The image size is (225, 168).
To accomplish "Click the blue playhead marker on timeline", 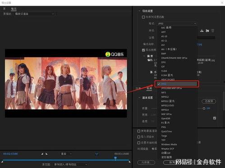I will click(x=115, y=158).
